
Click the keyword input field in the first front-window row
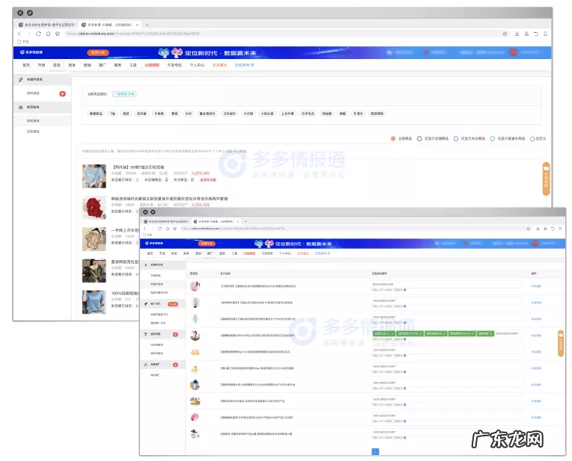tap(447, 284)
